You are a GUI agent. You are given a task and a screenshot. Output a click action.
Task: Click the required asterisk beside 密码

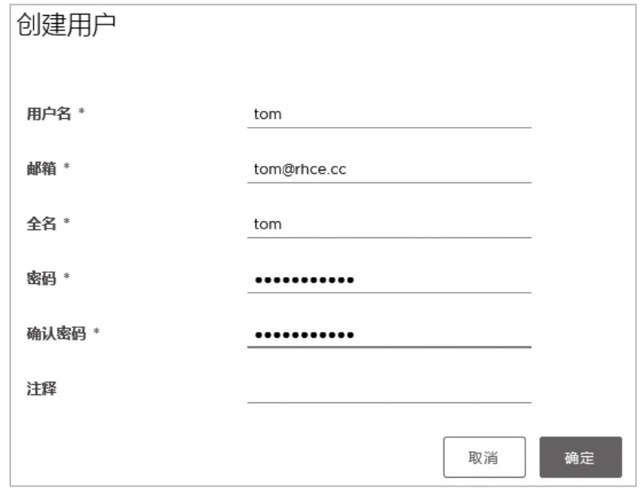tap(67, 276)
